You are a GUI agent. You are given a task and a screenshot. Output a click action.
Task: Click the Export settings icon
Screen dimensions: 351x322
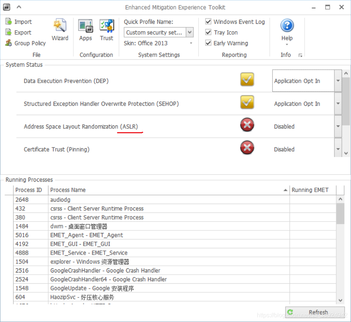click(x=9, y=32)
